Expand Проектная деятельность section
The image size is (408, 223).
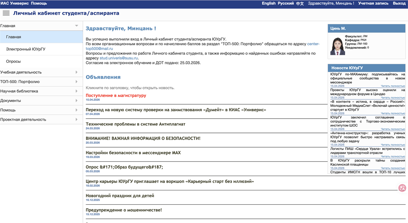coord(41,119)
